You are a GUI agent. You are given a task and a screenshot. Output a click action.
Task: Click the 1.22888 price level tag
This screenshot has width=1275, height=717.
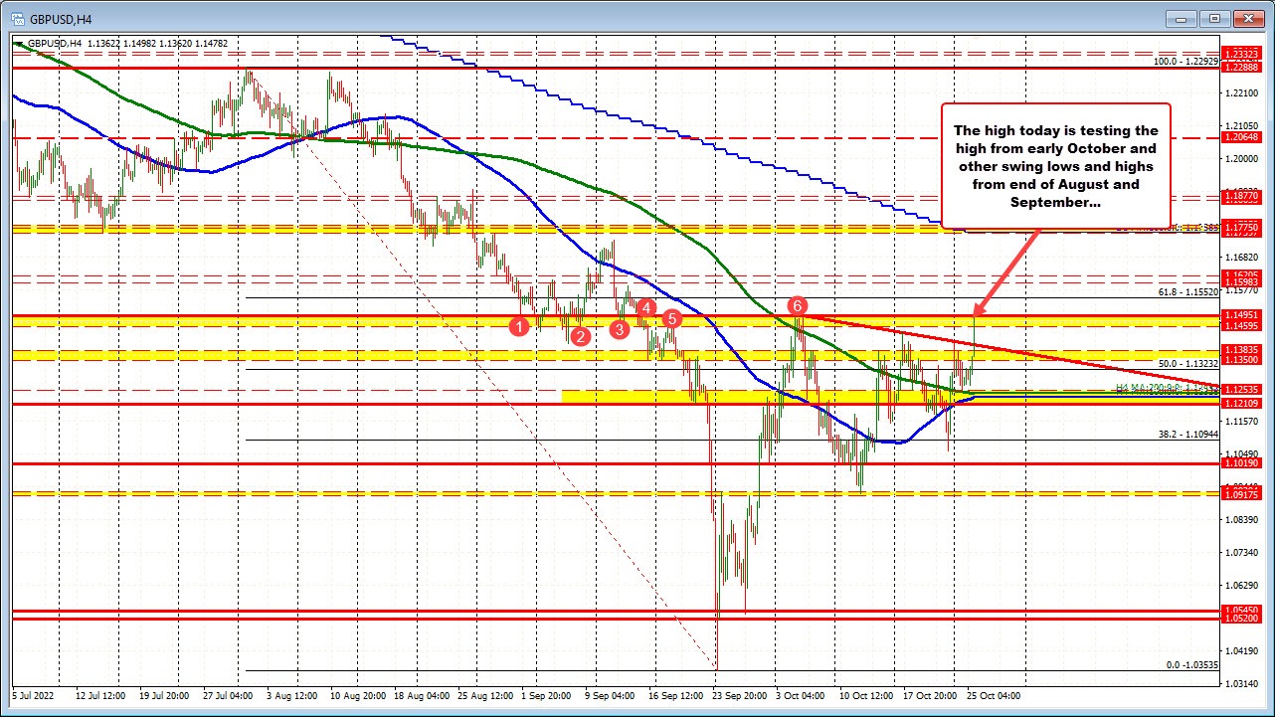(x=1241, y=67)
